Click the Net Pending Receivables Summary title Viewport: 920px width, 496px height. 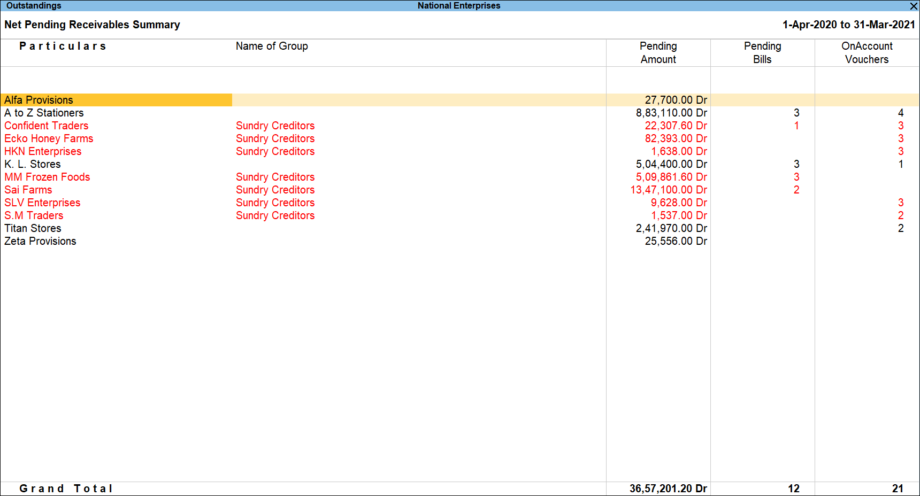click(x=92, y=25)
